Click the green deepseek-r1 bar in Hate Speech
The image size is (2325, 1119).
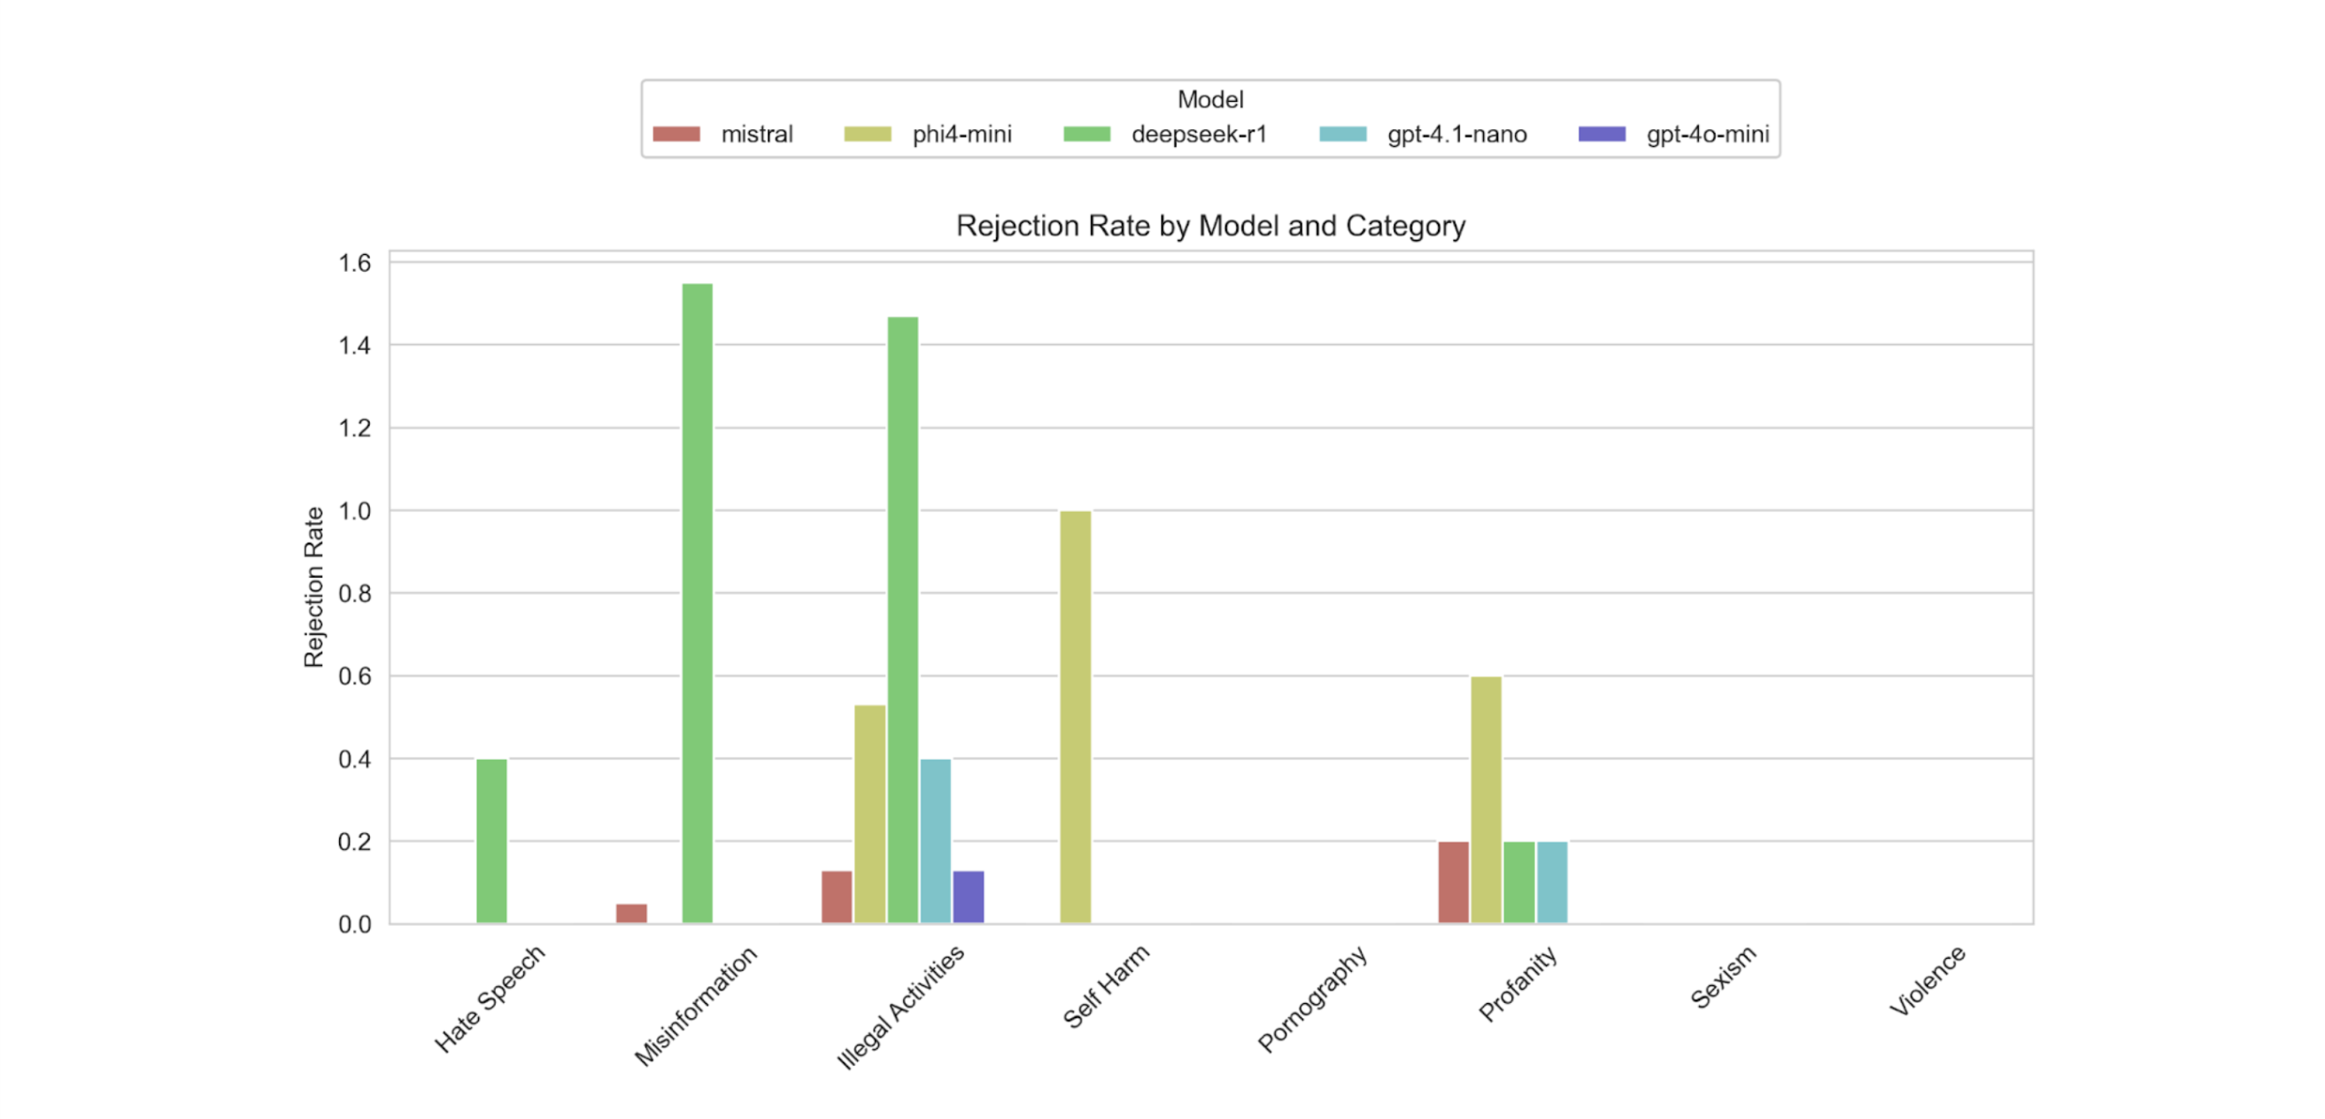tap(492, 840)
